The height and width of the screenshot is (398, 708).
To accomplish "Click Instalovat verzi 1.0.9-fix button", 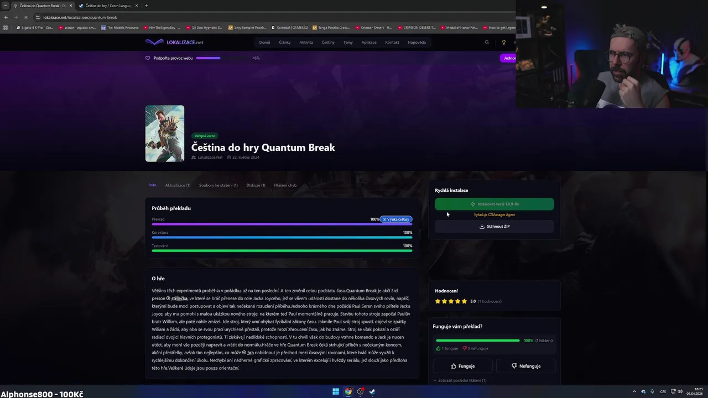I will coord(494,204).
